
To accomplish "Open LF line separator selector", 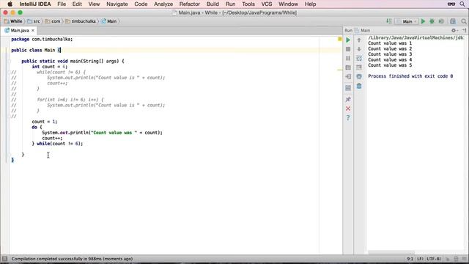I will click(420, 259).
